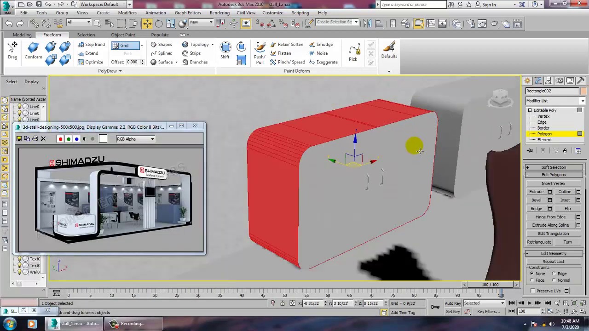The width and height of the screenshot is (589, 331).
Task: Collapse the Edit Polygons rollout
Action: (x=554, y=175)
